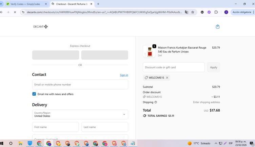Click the network icon in system tray
This screenshot has width=255, height=147.
[220, 143]
